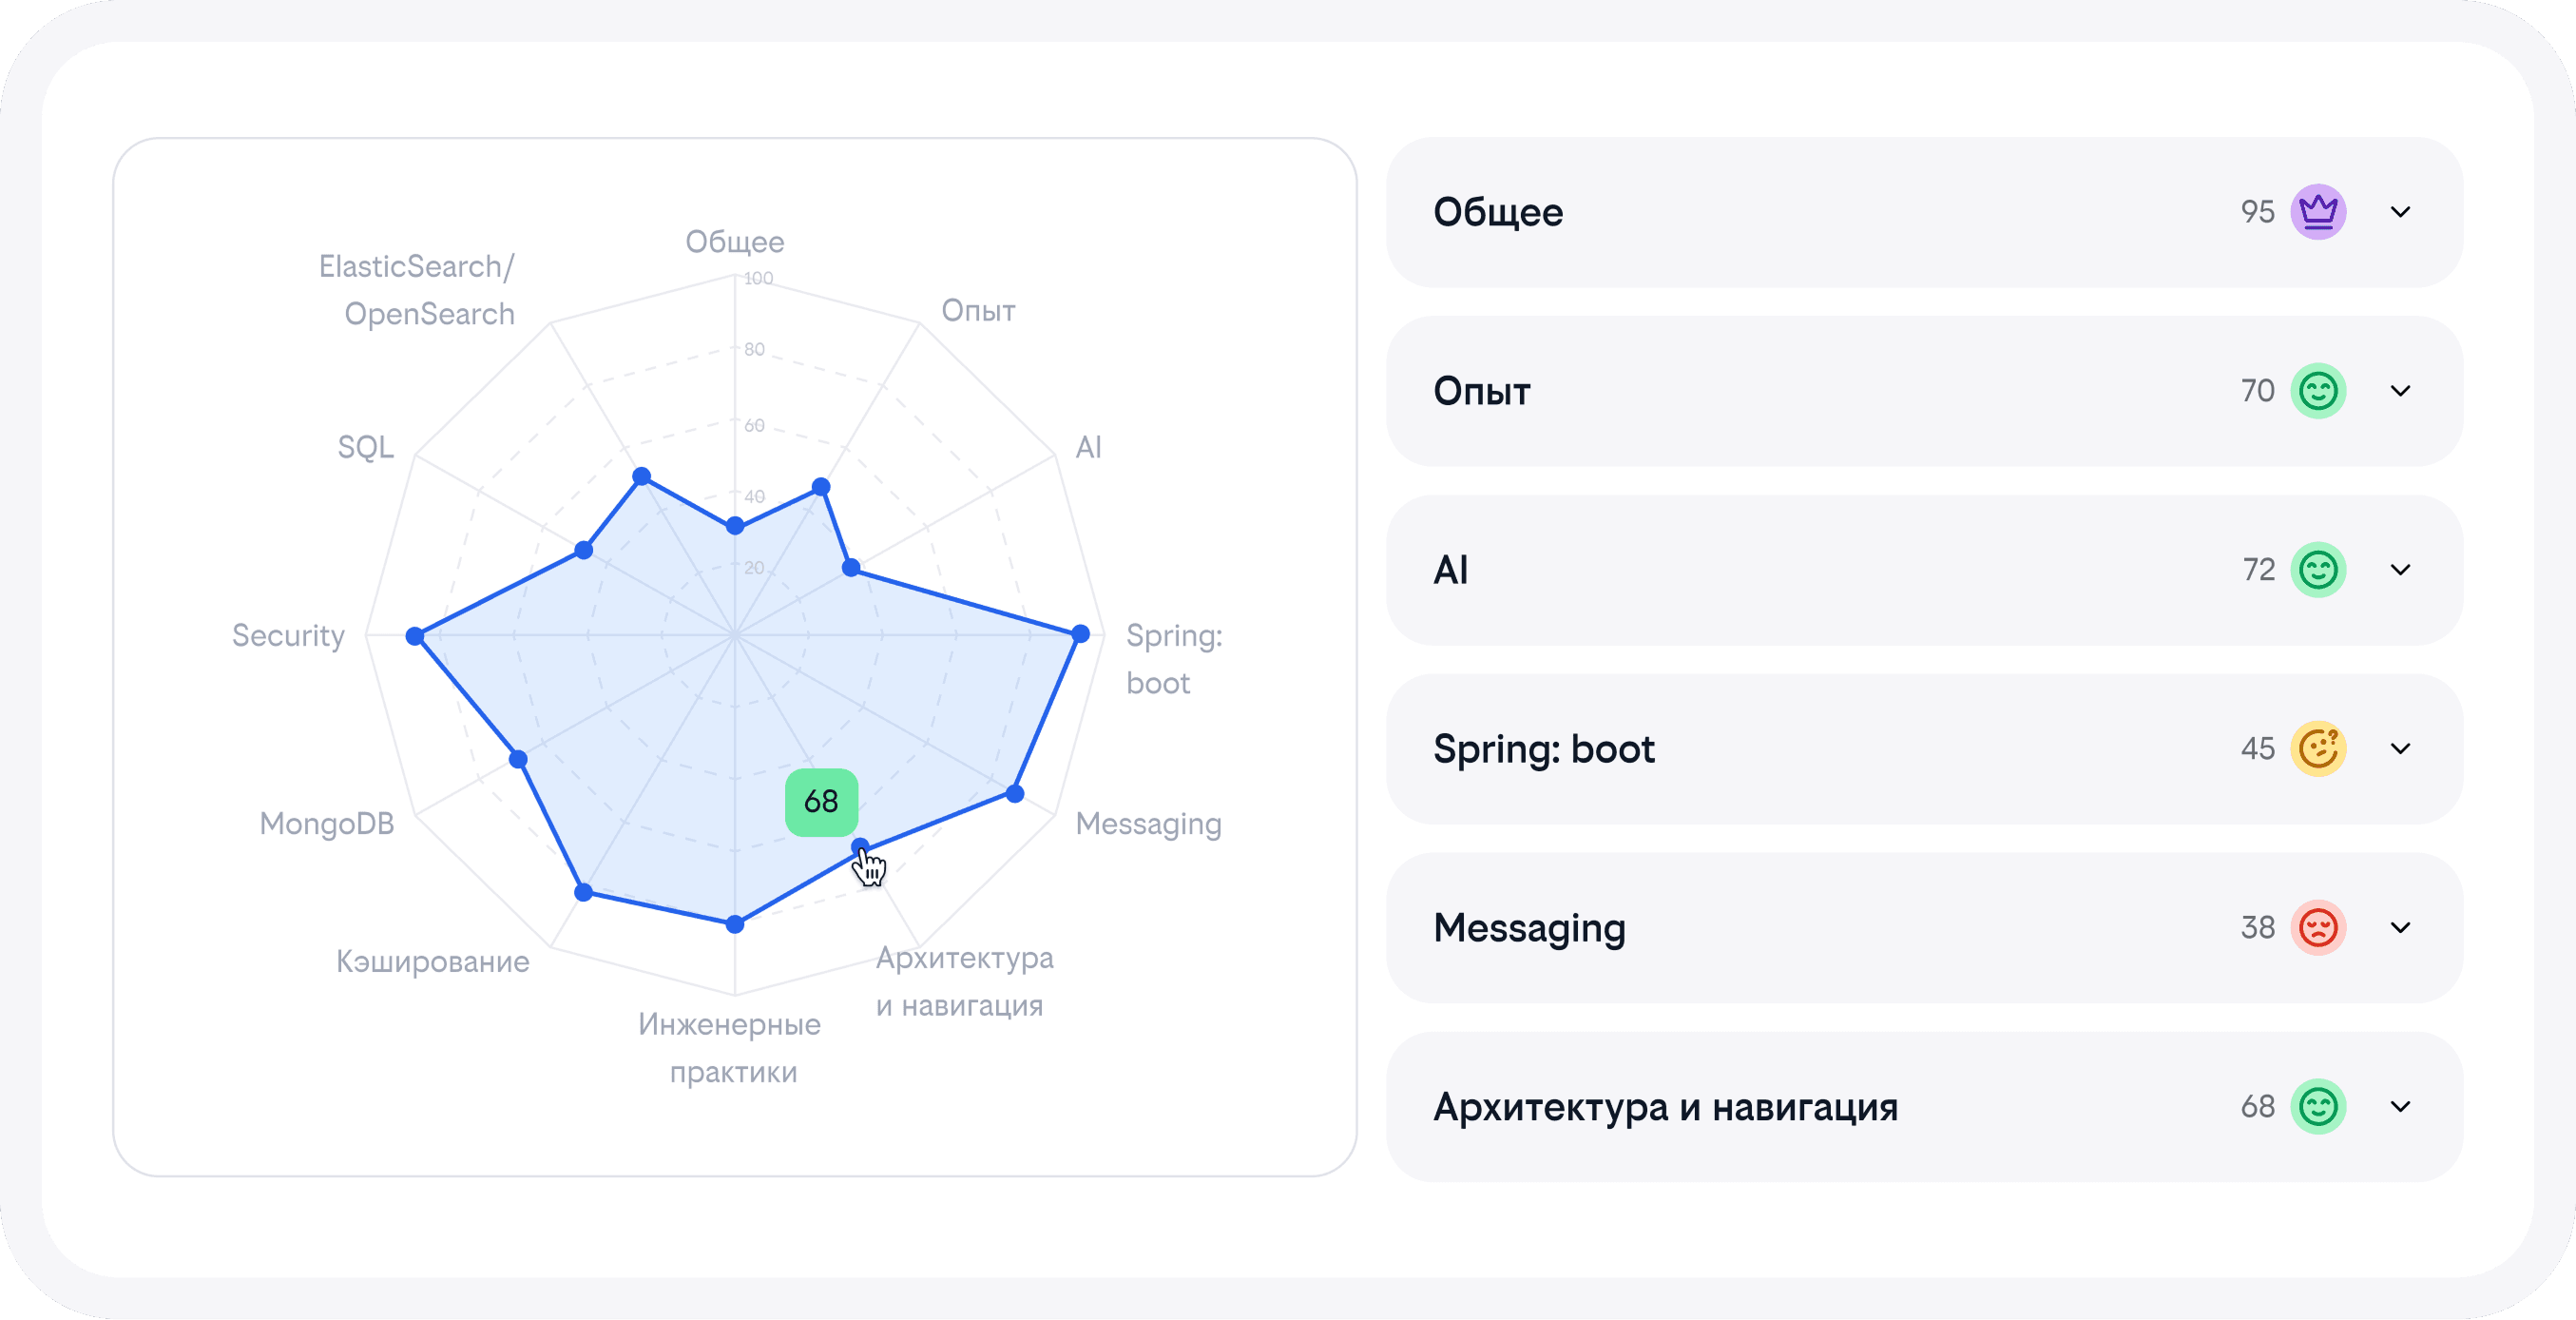
Task: Click the green smiley icon next to Опыт
Action: (2318, 391)
